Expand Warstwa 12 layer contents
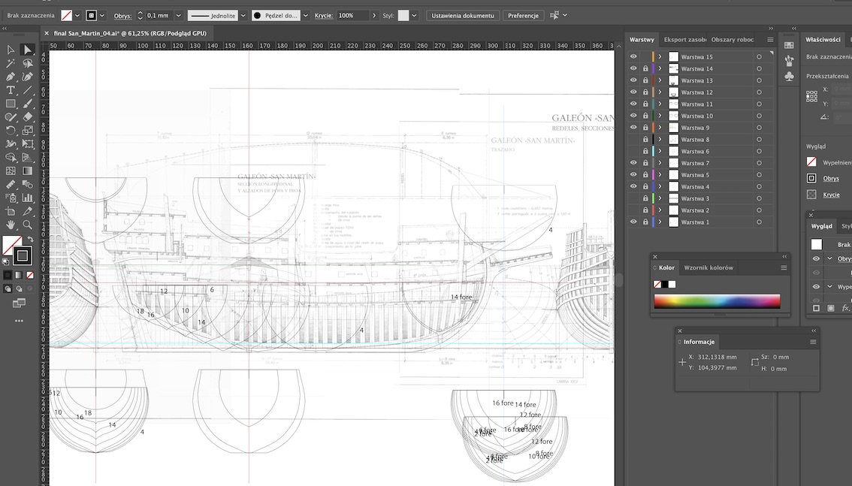This screenshot has height=486, width=852. pyautogui.click(x=660, y=92)
